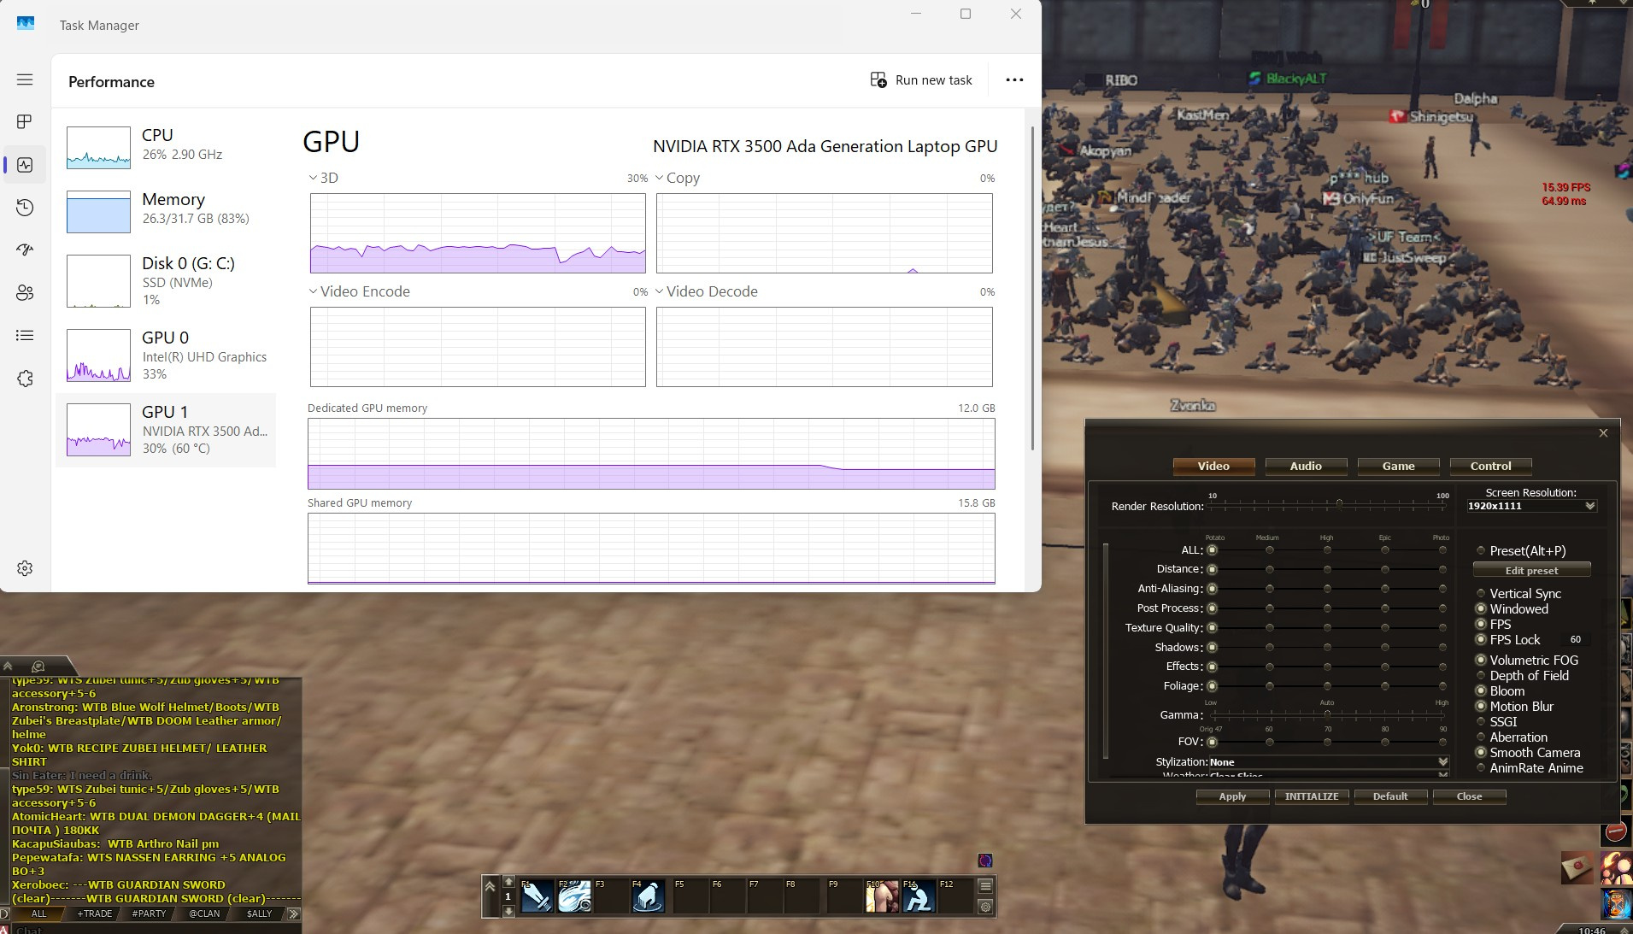
Task: Open Services puzzle-piece sidebar icon
Action: (x=25, y=379)
